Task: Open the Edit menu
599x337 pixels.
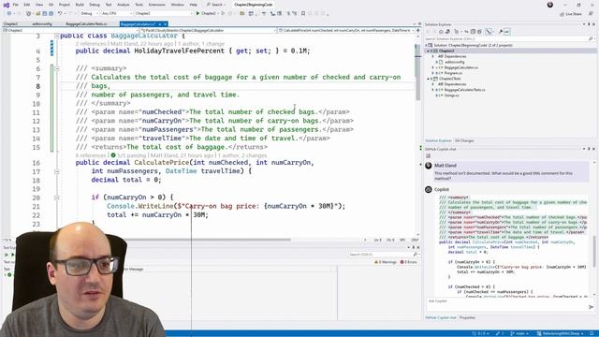Action: click(27, 5)
